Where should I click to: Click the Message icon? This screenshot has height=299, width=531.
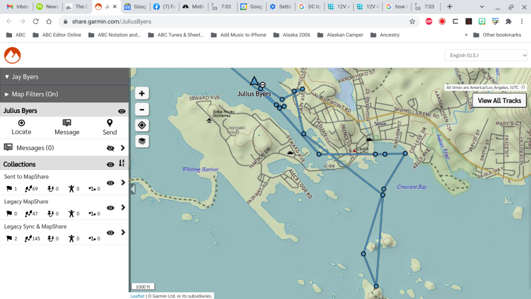[x=67, y=123]
